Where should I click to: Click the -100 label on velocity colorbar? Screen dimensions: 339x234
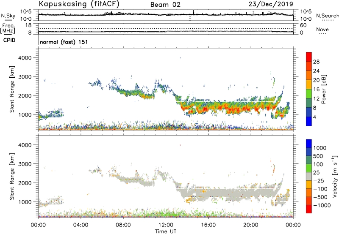coord(320,189)
